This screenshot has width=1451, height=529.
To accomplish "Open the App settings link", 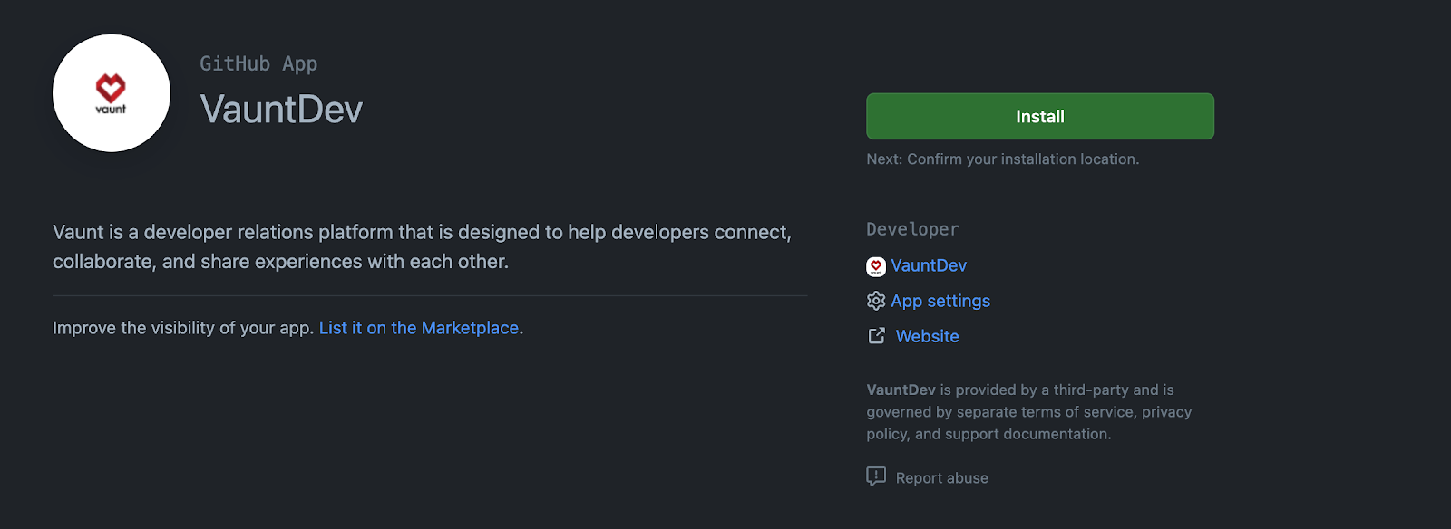I will pyautogui.click(x=940, y=301).
